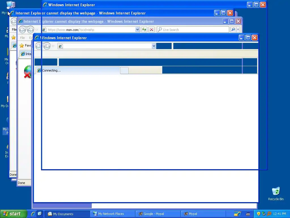Image resolution: width=290 pixels, height=218 pixels.
Task: Click the red Stop icon in msn.com window
Action: click(x=152, y=30)
